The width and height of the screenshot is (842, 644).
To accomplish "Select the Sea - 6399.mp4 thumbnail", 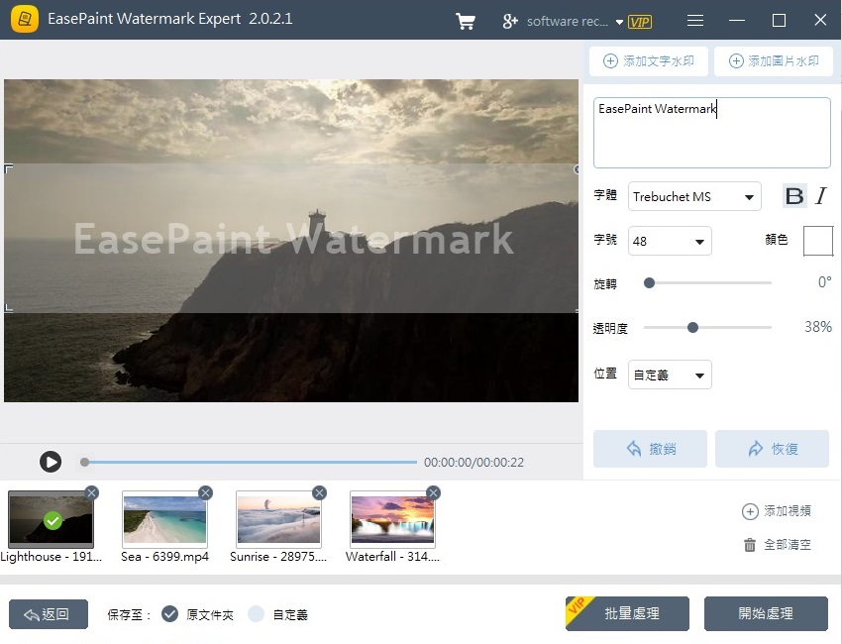I will (x=164, y=520).
